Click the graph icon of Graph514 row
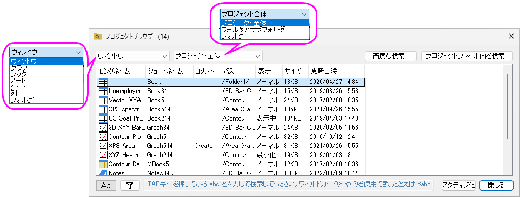The width and height of the screenshot is (520, 197). [x=103, y=145]
